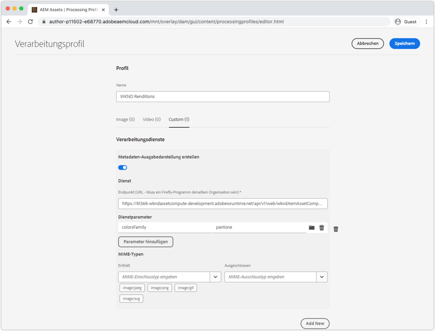Click the Verarbeitungsdienste heading
This screenshot has height=331, width=435.
coord(140,139)
